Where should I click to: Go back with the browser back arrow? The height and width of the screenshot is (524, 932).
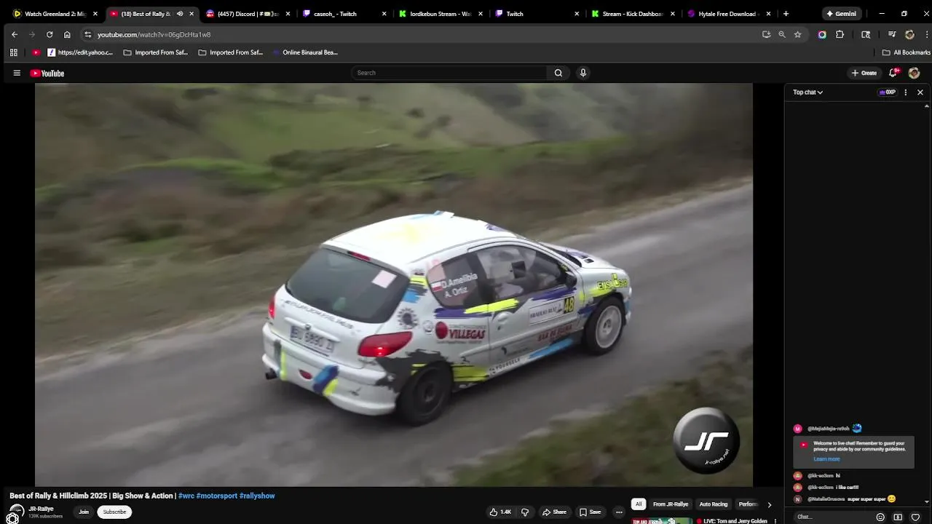tap(15, 34)
